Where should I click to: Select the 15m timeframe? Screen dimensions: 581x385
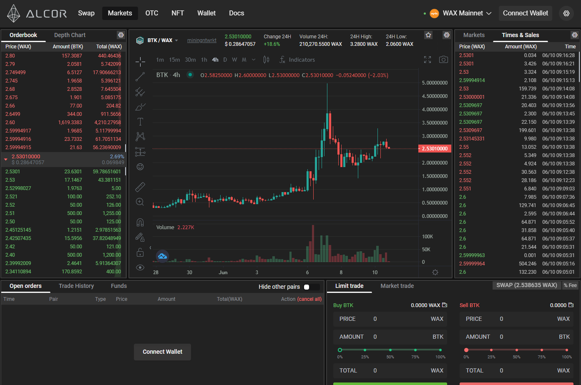174,60
